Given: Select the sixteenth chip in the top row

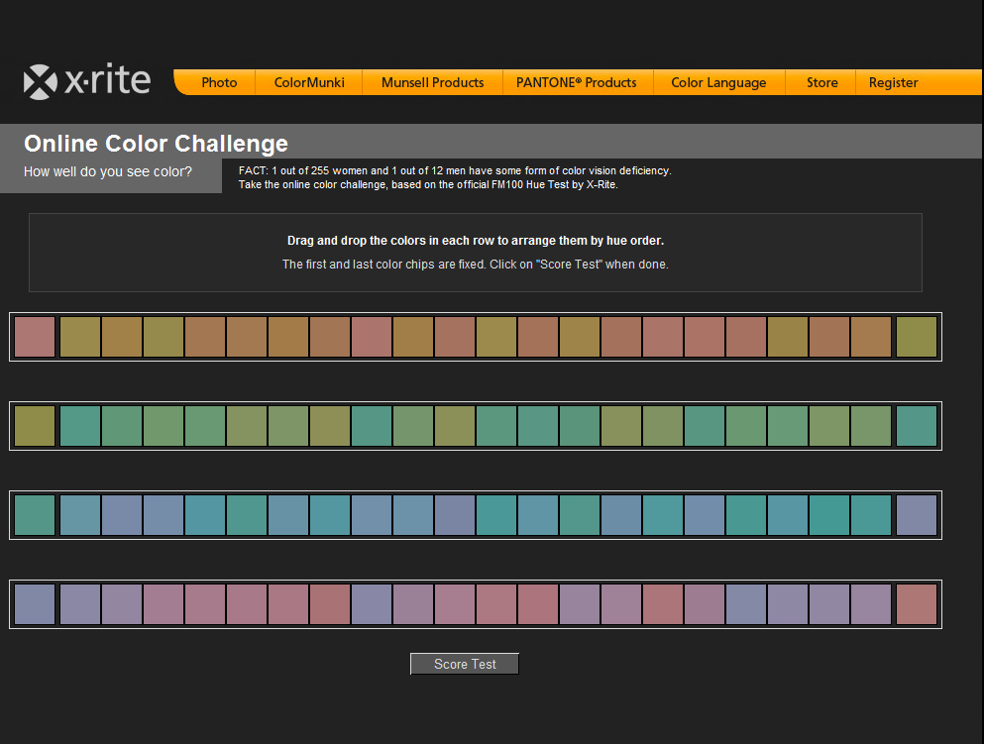Looking at the screenshot, I should [x=663, y=337].
